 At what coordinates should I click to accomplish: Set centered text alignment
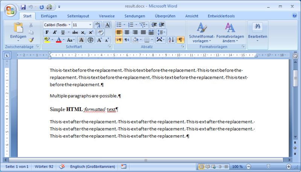127,32
